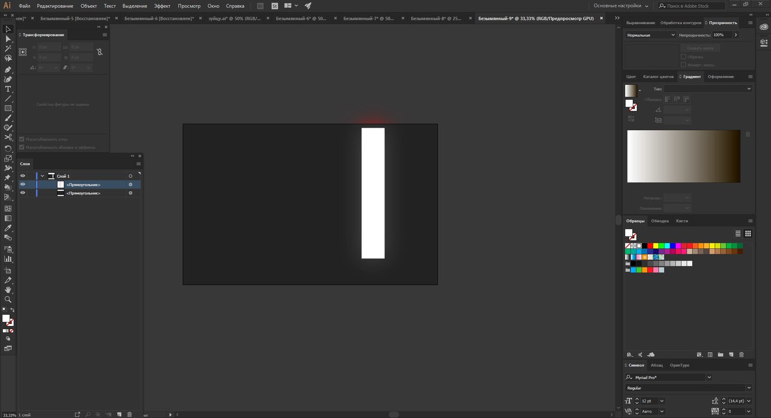Select the Pen tool

(x=8, y=69)
